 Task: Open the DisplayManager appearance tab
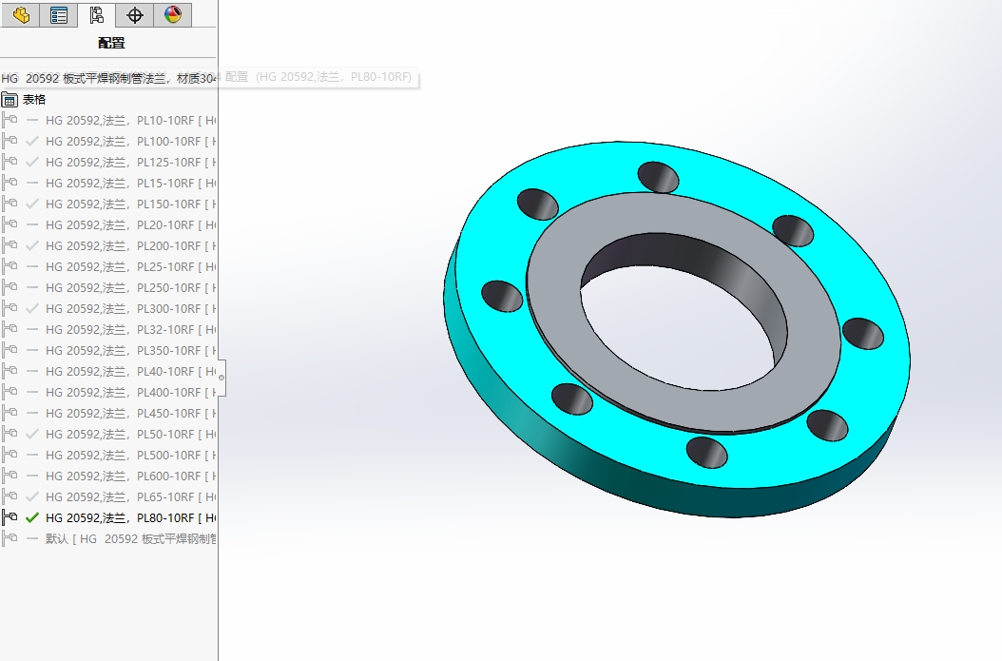(172, 14)
